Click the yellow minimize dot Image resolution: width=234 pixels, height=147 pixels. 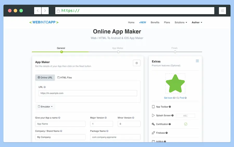tap(15, 11)
